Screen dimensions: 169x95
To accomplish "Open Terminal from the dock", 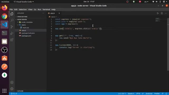I will [x=4, y=33].
